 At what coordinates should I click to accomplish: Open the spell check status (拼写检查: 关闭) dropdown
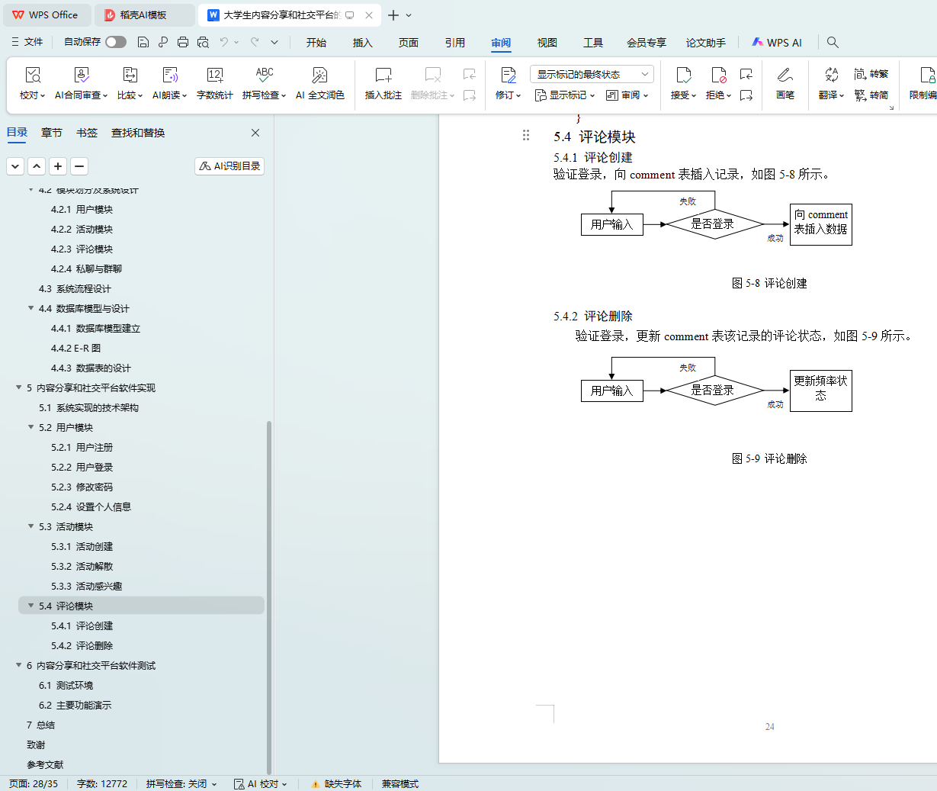pyautogui.click(x=181, y=783)
